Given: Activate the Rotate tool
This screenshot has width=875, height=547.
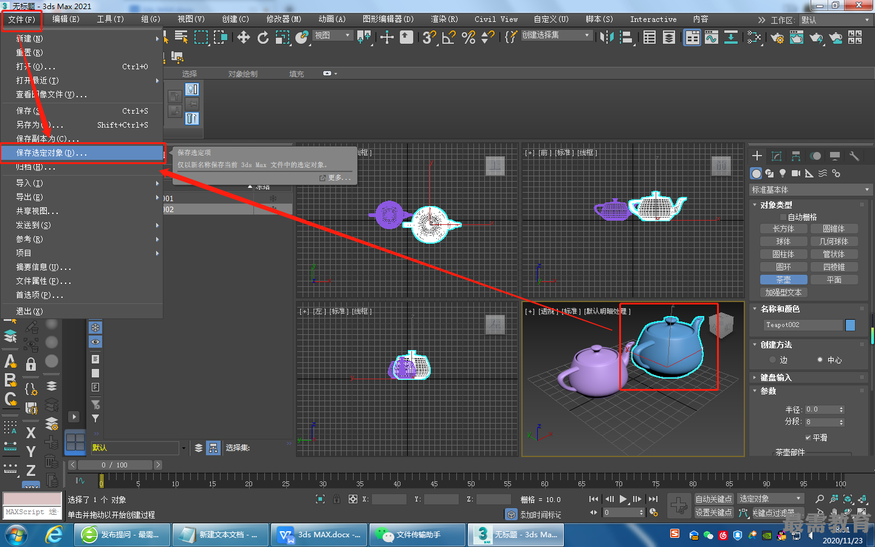Looking at the screenshot, I should pyautogui.click(x=263, y=38).
